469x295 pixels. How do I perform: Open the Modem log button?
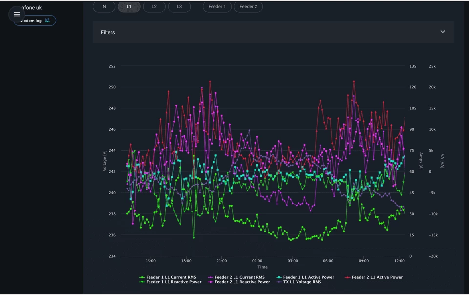tap(32, 21)
